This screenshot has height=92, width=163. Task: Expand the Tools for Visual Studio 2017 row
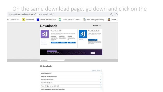coord(71,76)
